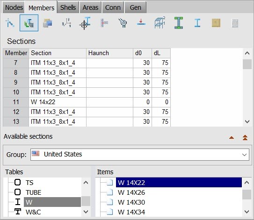This screenshot has width=254, height=220.
Task: Click the crosshair cardinal point icon
Action: coord(85,23)
